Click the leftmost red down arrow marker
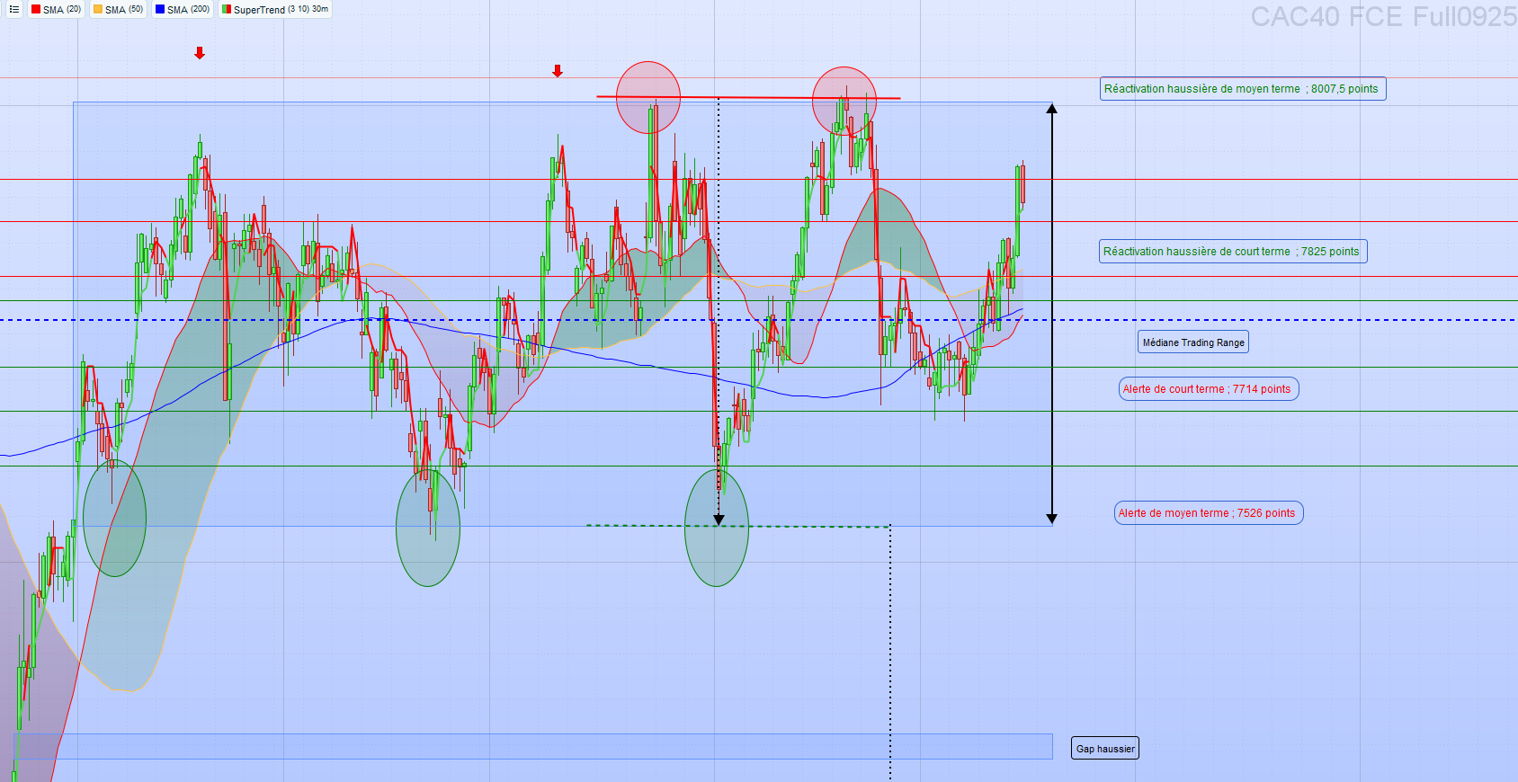1518x782 pixels. click(200, 53)
